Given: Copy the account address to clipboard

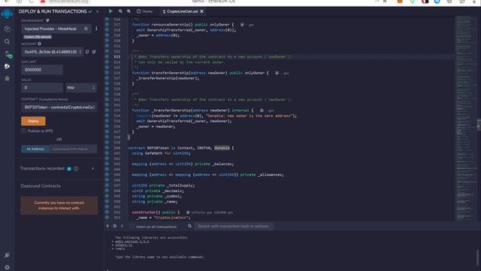Looking at the screenshot, I should click(87, 52).
